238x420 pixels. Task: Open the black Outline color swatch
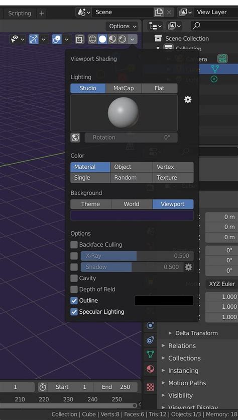(164, 301)
